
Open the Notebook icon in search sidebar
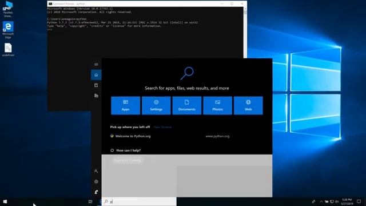(x=96, y=85)
